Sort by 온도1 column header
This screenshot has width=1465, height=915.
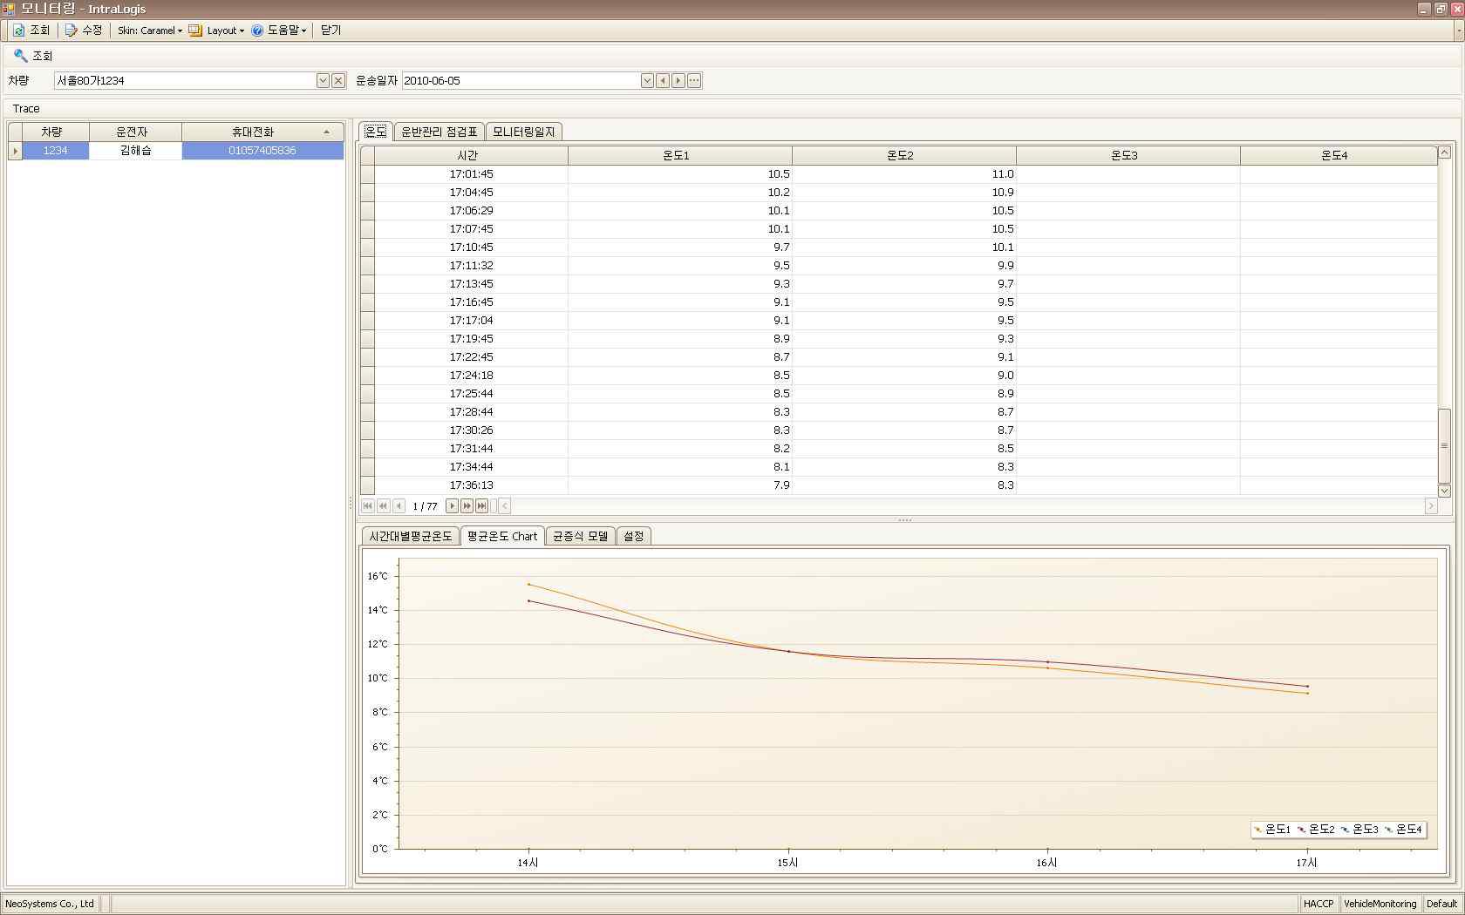[x=679, y=155]
